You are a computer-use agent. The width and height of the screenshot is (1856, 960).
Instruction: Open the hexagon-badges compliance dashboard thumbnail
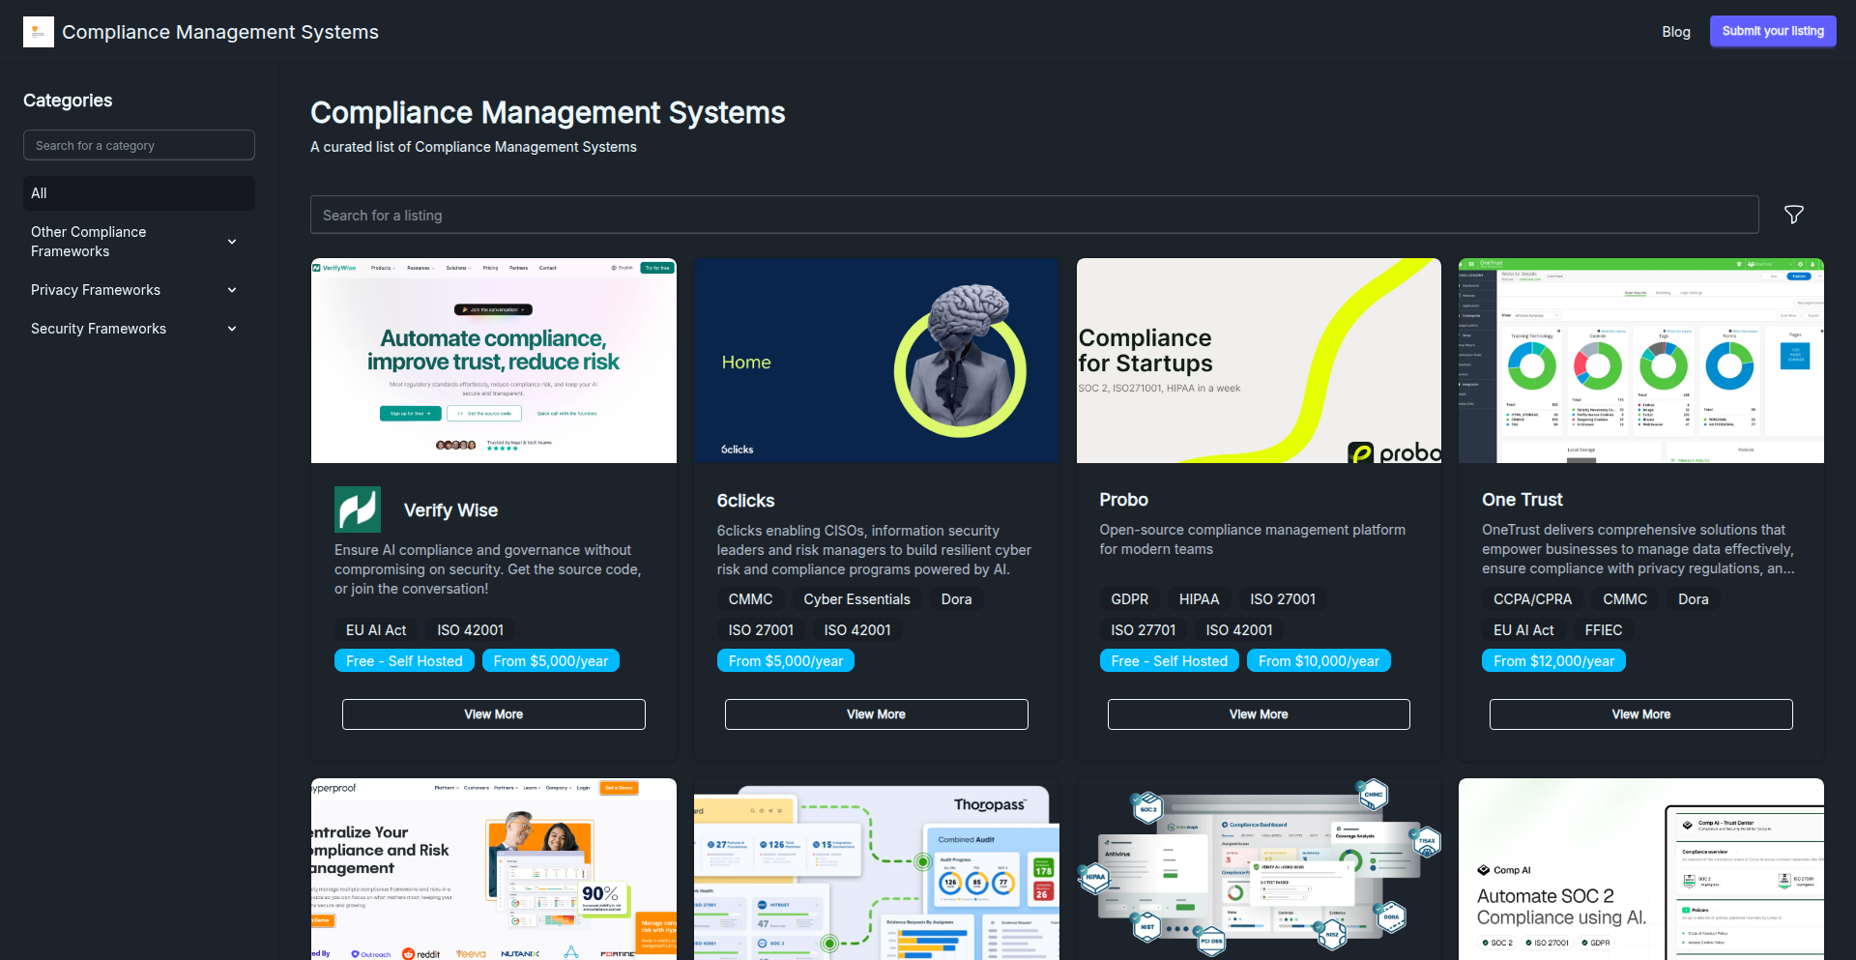point(1259,869)
